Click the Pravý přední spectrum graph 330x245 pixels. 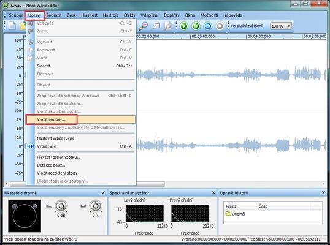click(x=190, y=214)
